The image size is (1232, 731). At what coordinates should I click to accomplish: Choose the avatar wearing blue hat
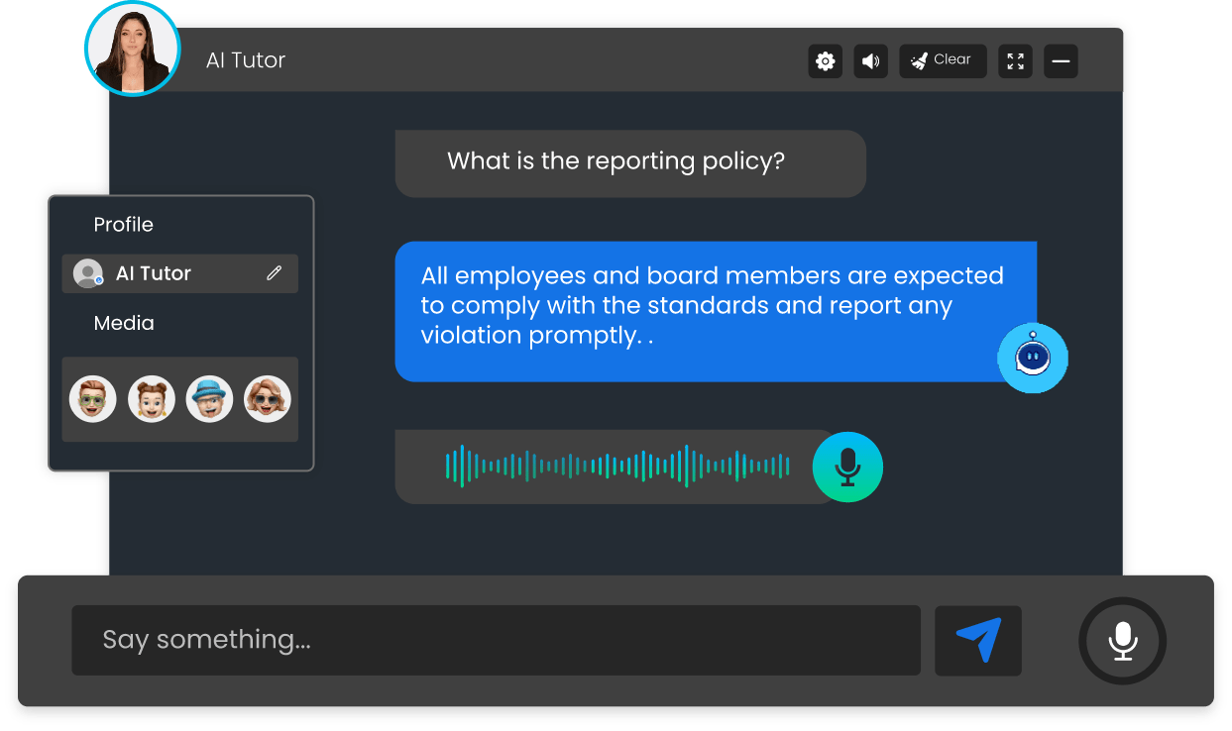[x=209, y=399]
